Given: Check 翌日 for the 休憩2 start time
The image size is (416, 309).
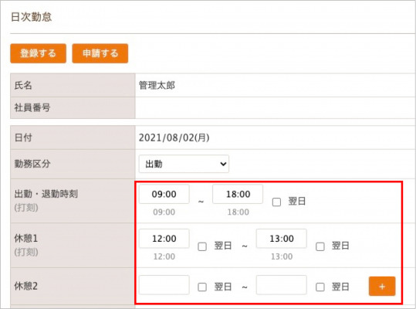Looking at the screenshot, I should click(202, 287).
